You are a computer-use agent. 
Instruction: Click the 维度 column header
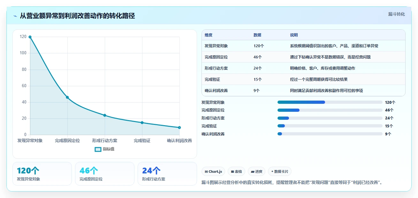click(209, 35)
